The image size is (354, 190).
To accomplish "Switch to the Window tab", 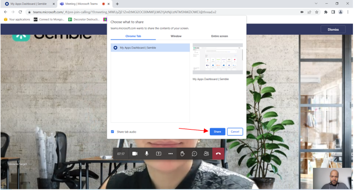I will tap(176, 36).
